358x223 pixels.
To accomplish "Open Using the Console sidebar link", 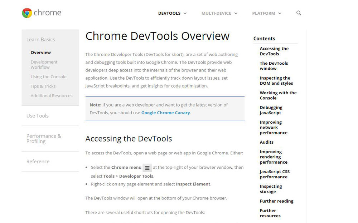I will coord(48,76).
